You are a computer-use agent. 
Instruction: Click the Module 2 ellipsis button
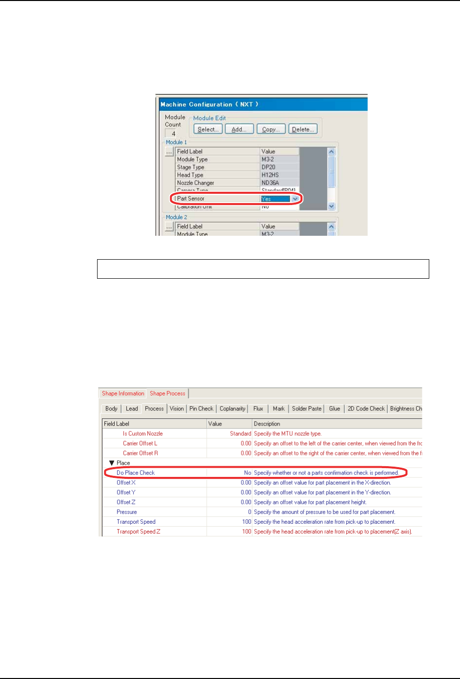tap(169, 226)
